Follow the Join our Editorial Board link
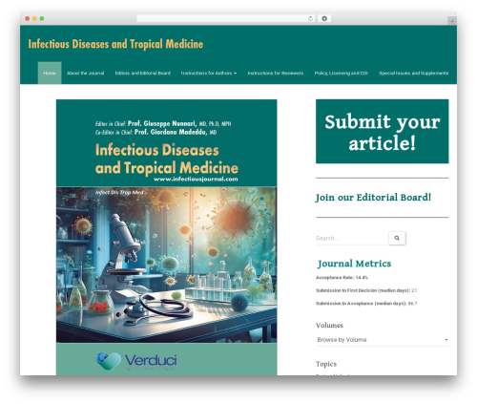The height and width of the screenshot is (404, 477). pyautogui.click(x=373, y=198)
